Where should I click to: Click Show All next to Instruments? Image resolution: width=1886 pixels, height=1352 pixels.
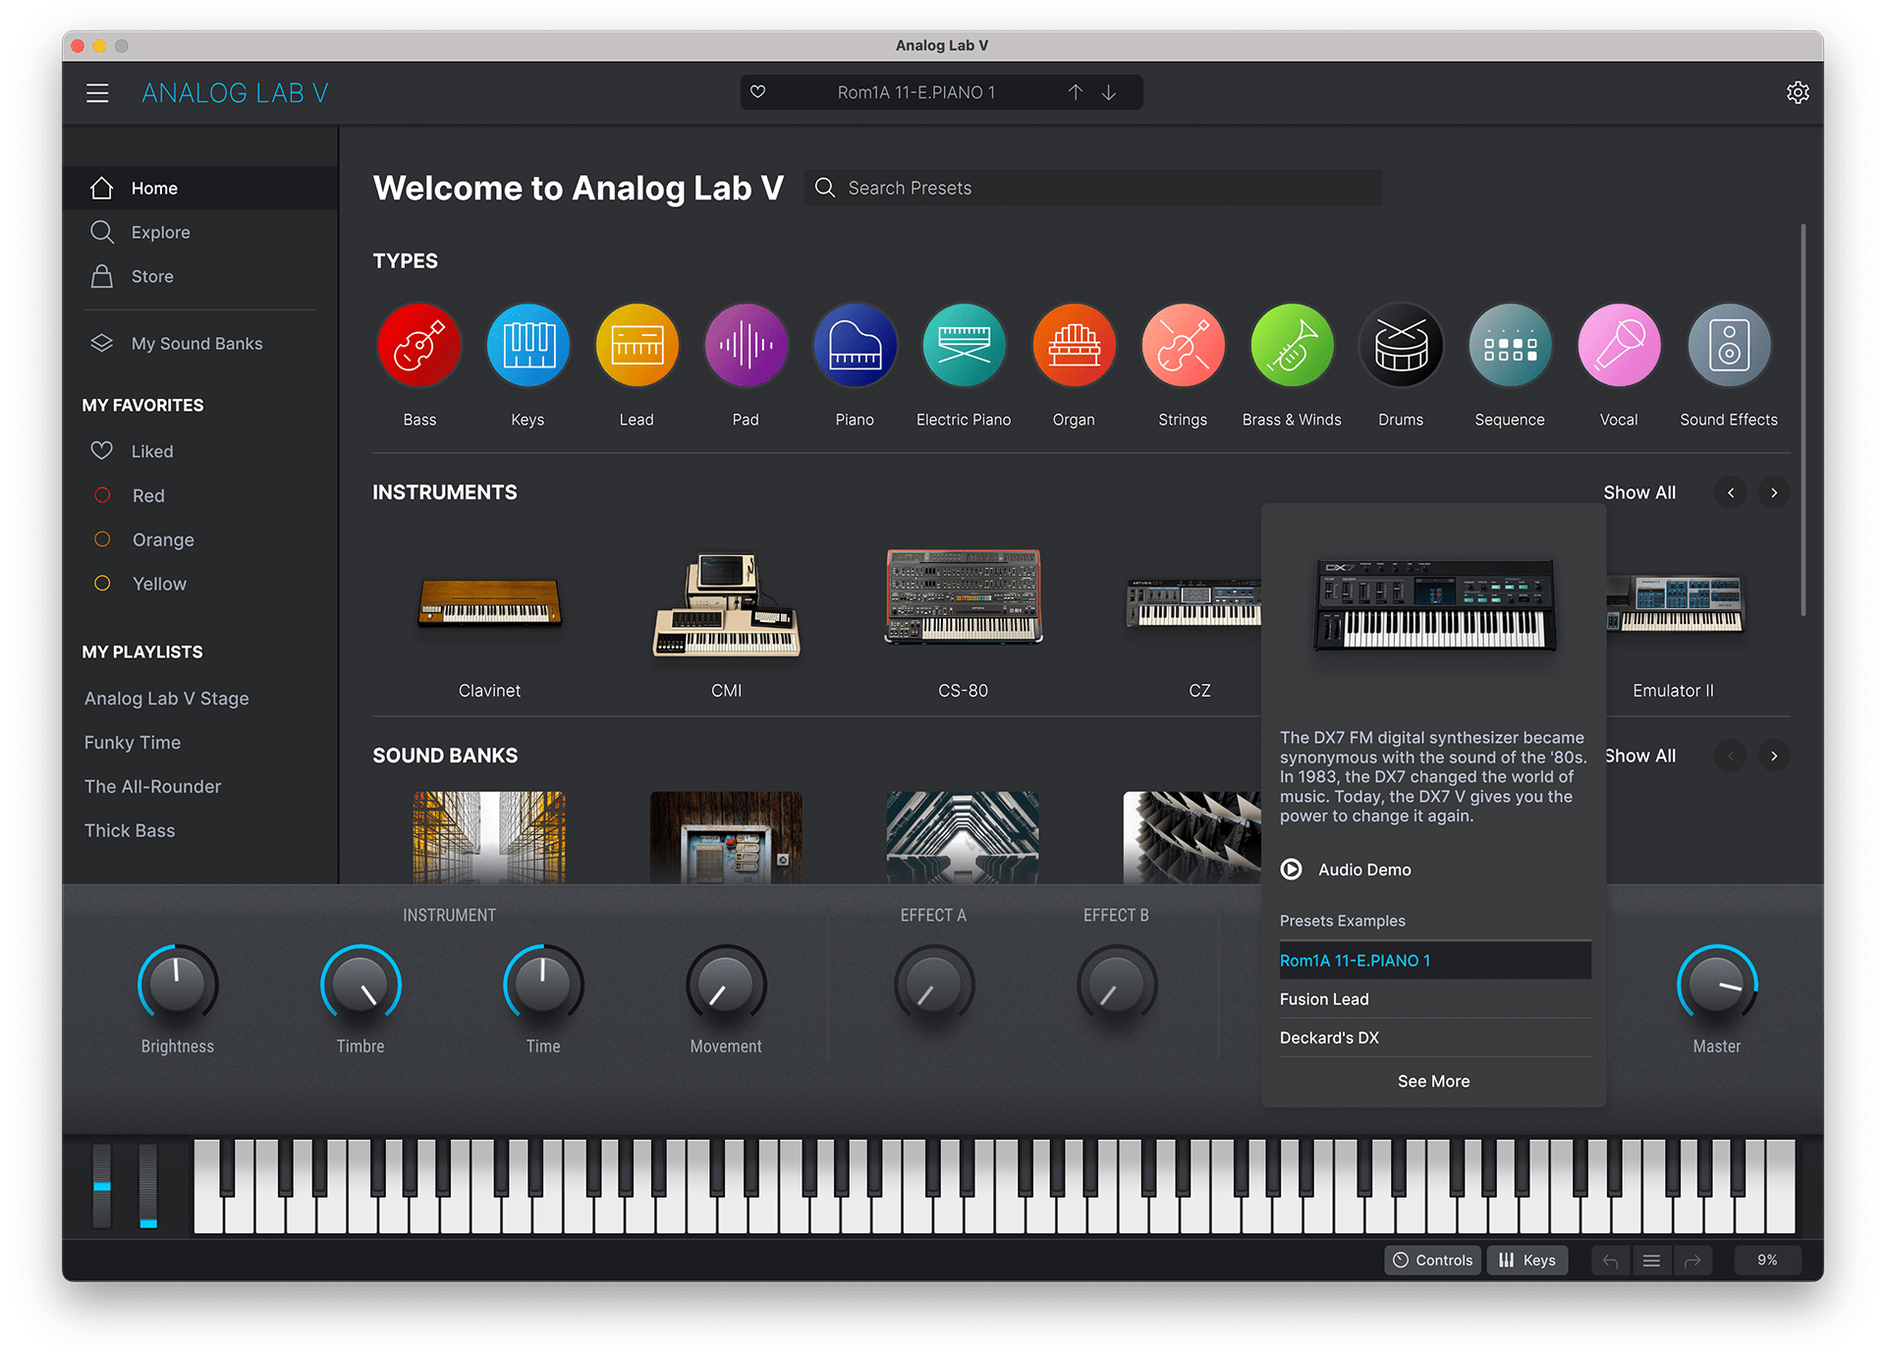click(x=1638, y=492)
